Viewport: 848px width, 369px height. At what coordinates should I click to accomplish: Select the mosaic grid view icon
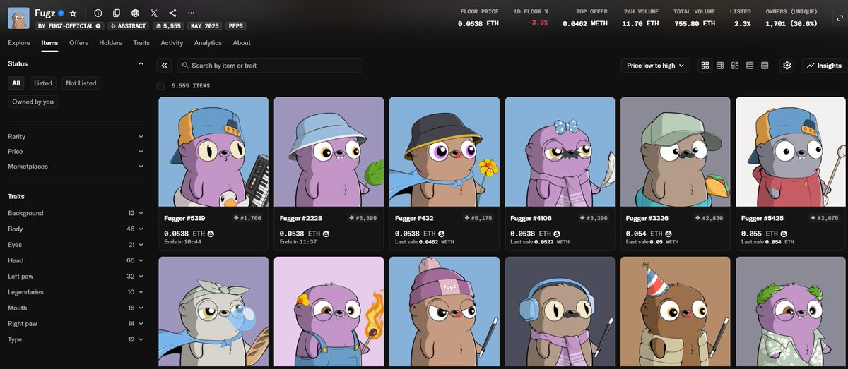point(735,66)
